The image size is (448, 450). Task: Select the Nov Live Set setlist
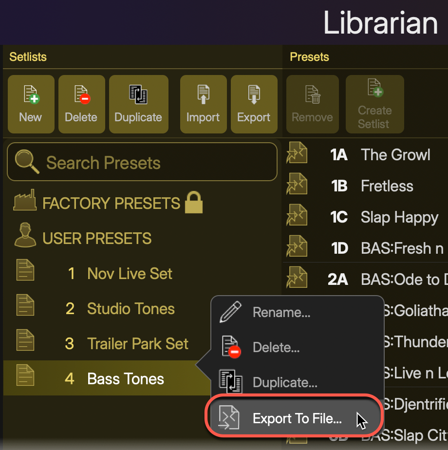[x=130, y=273]
